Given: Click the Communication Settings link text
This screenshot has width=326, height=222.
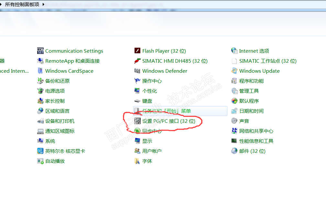Looking at the screenshot, I should [x=74, y=51].
